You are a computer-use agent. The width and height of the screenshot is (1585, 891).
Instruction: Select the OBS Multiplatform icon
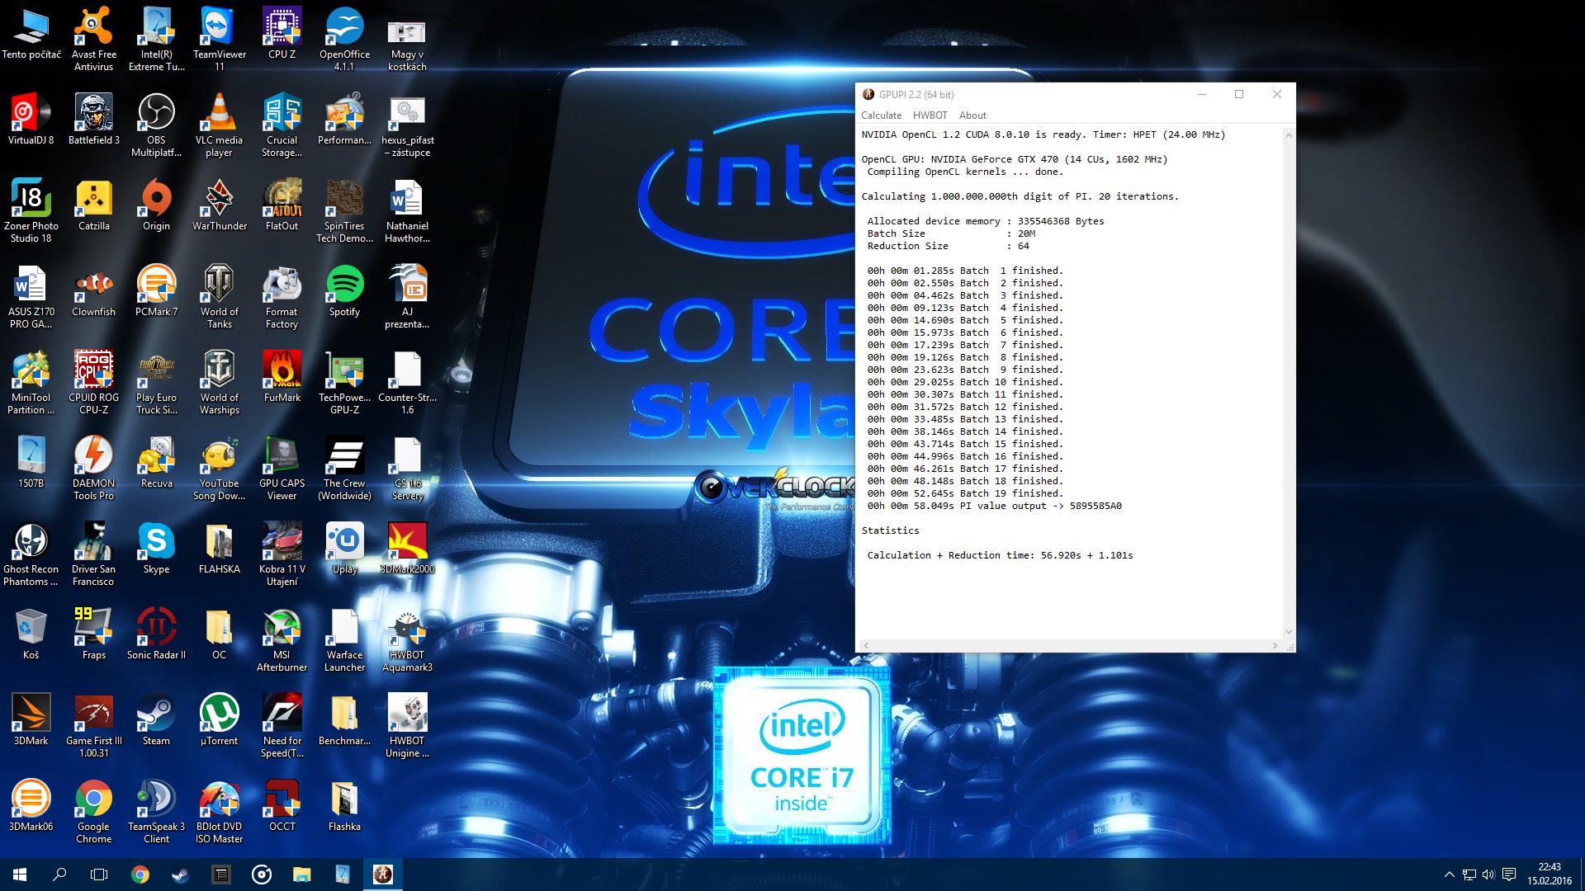point(156,125)
